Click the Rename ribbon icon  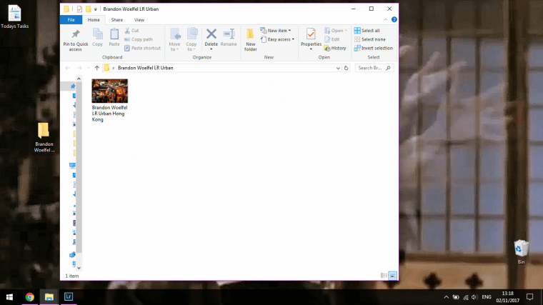(229, 34)
